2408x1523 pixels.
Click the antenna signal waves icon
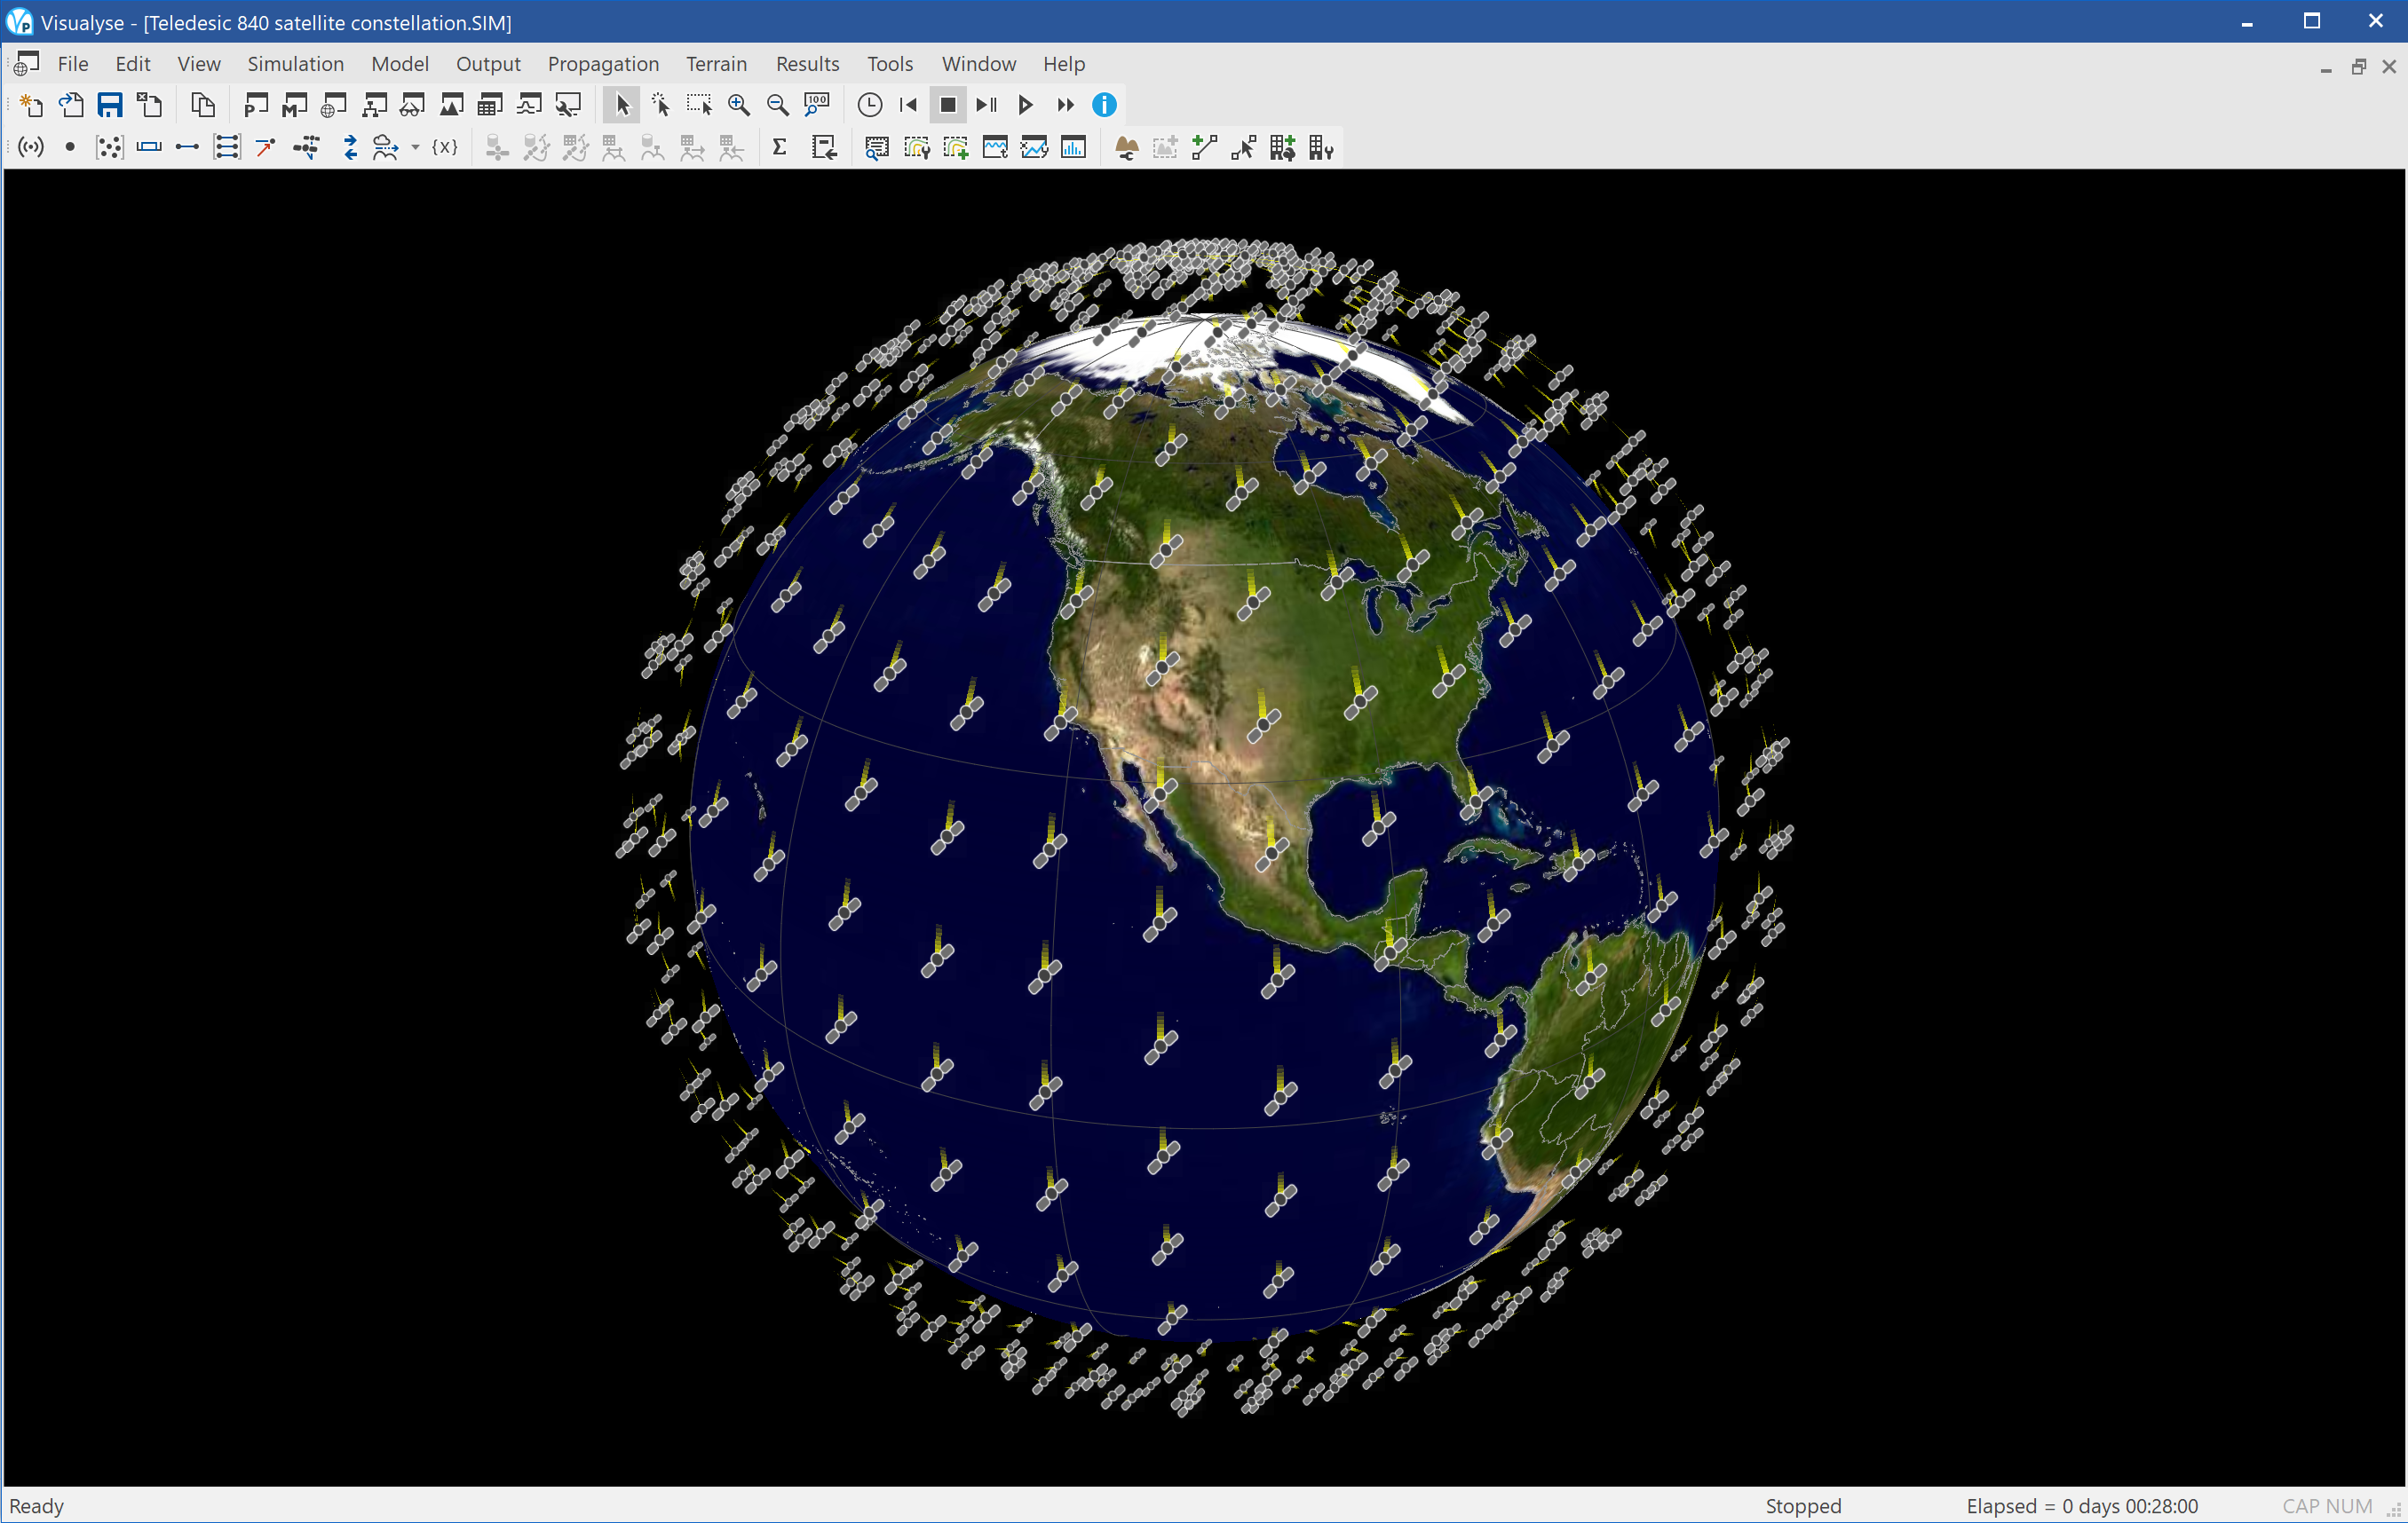(31, 148)
